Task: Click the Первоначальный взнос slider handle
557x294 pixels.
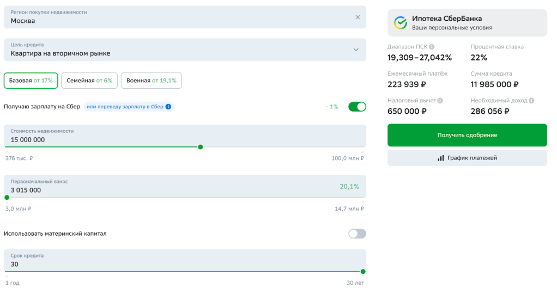Action: (7, 198)
